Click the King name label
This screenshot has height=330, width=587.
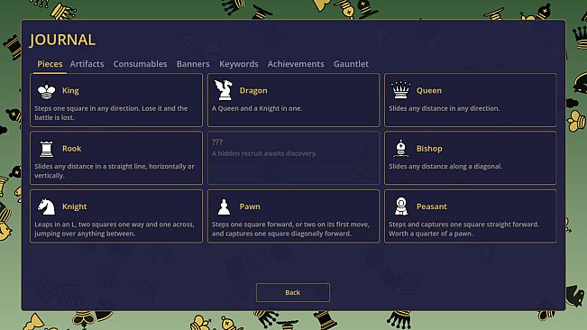click(70, 90)
